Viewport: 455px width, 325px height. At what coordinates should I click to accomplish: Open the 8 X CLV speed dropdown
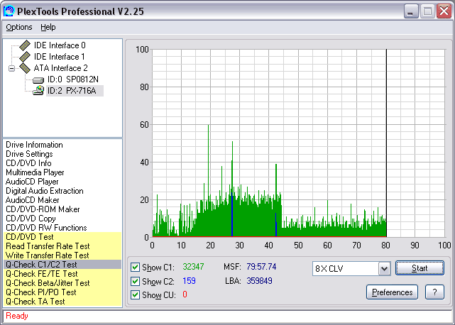point(384,269)
